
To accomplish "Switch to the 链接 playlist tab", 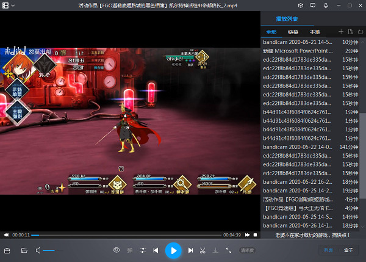I will pos(293,32).
